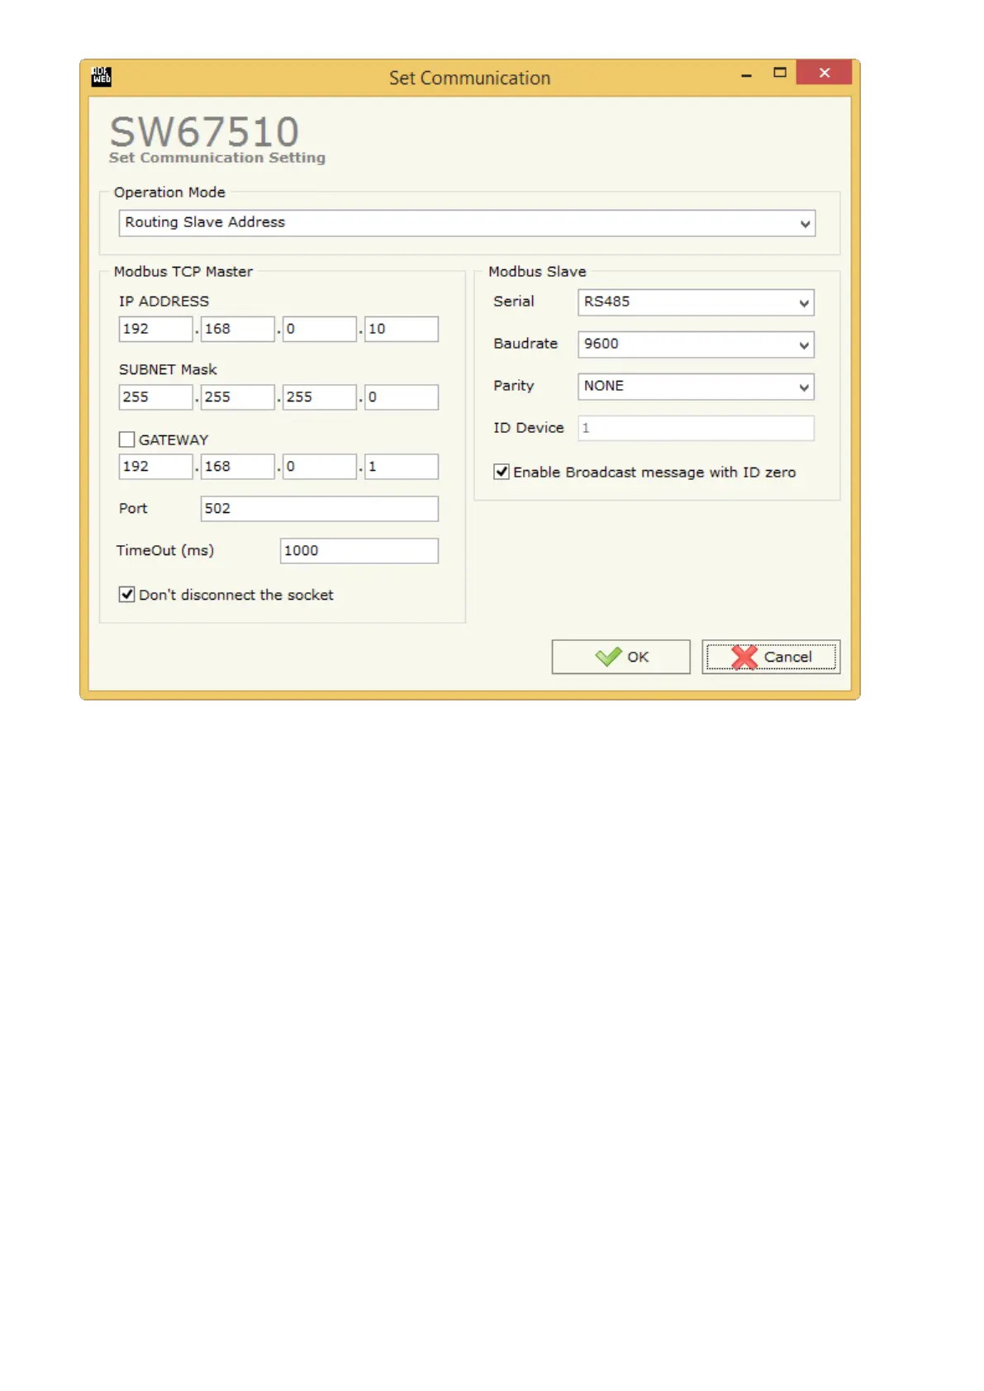Click the ADFweb app icon in title bar
This screenshot has height=1391, width=984.
[101, 76]
